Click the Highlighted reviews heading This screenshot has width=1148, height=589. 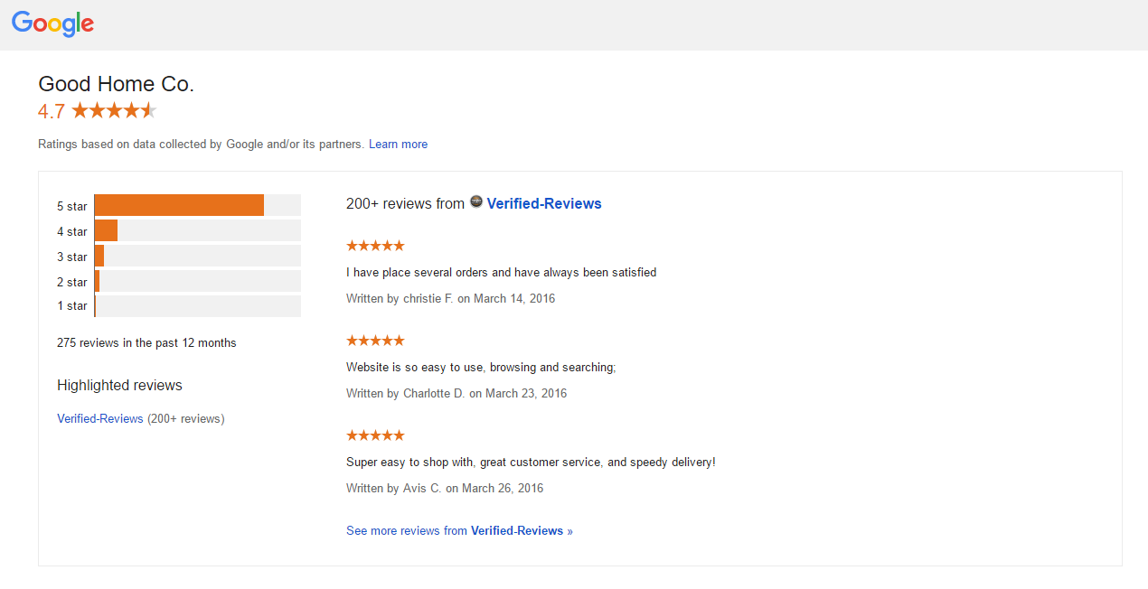119,386
